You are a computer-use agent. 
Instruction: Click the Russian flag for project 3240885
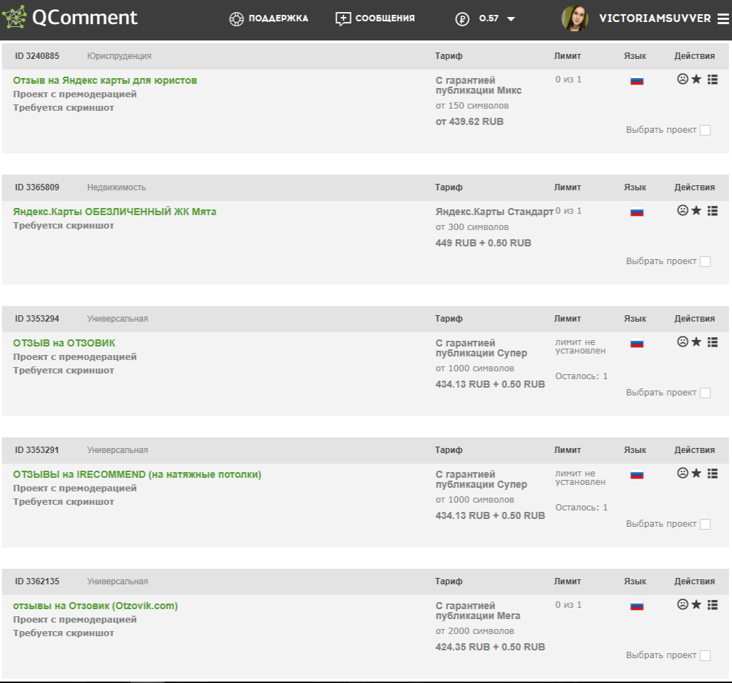click(637, 80)
